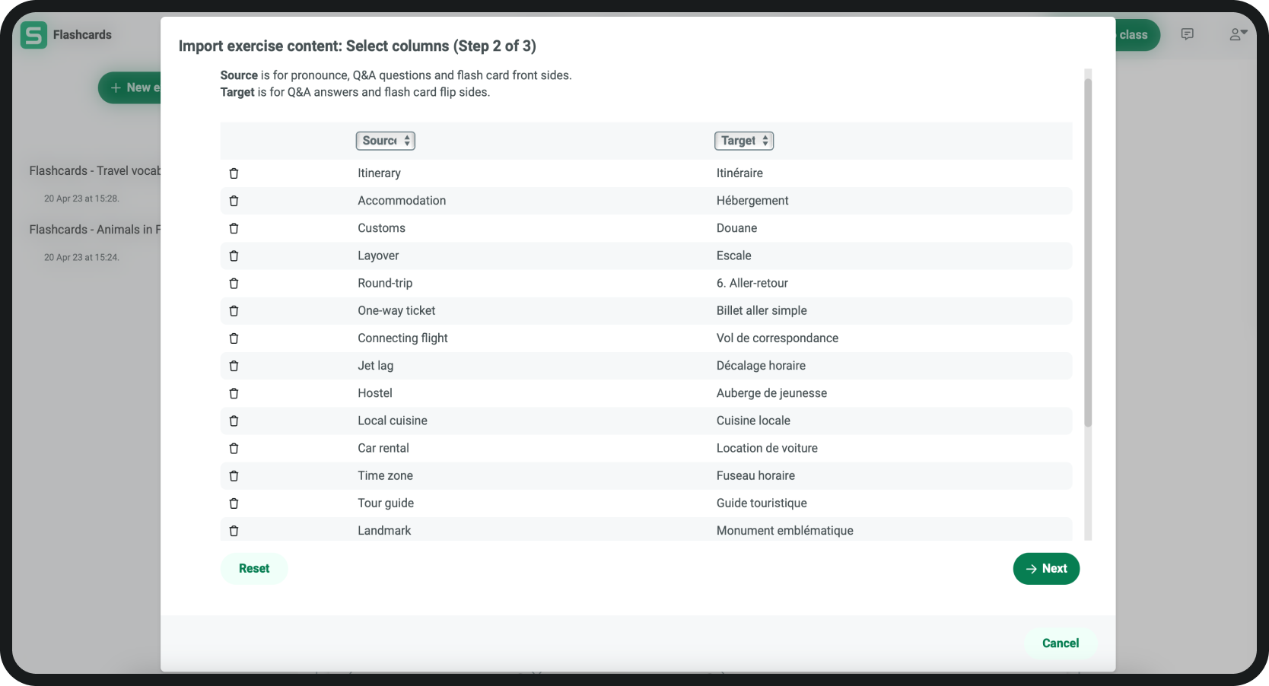Remove the Customs row
The image size is (1269, 686).
pyautogui.click(x=234, y=228)
